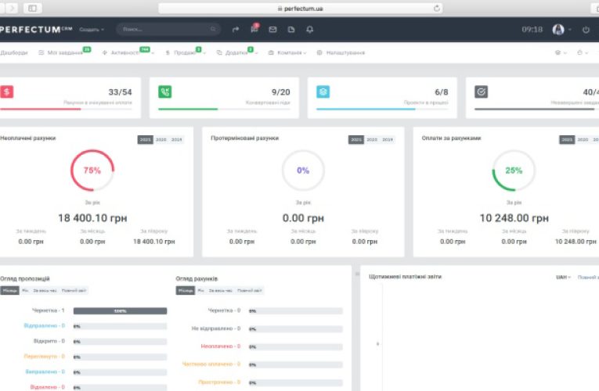This screenshot has width=599, height=391.
Task: Click the red dollar invoices icon
Action: pyautogui.click(x=6, y=92)
